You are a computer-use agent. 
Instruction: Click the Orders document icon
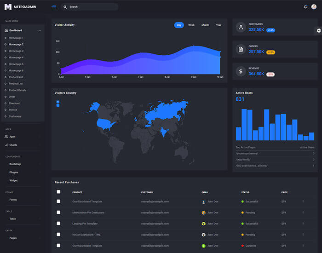pyautogui.click(x=241, y=49)
